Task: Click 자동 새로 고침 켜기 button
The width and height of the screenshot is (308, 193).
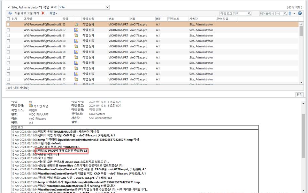Action: (x=27, y=13)
